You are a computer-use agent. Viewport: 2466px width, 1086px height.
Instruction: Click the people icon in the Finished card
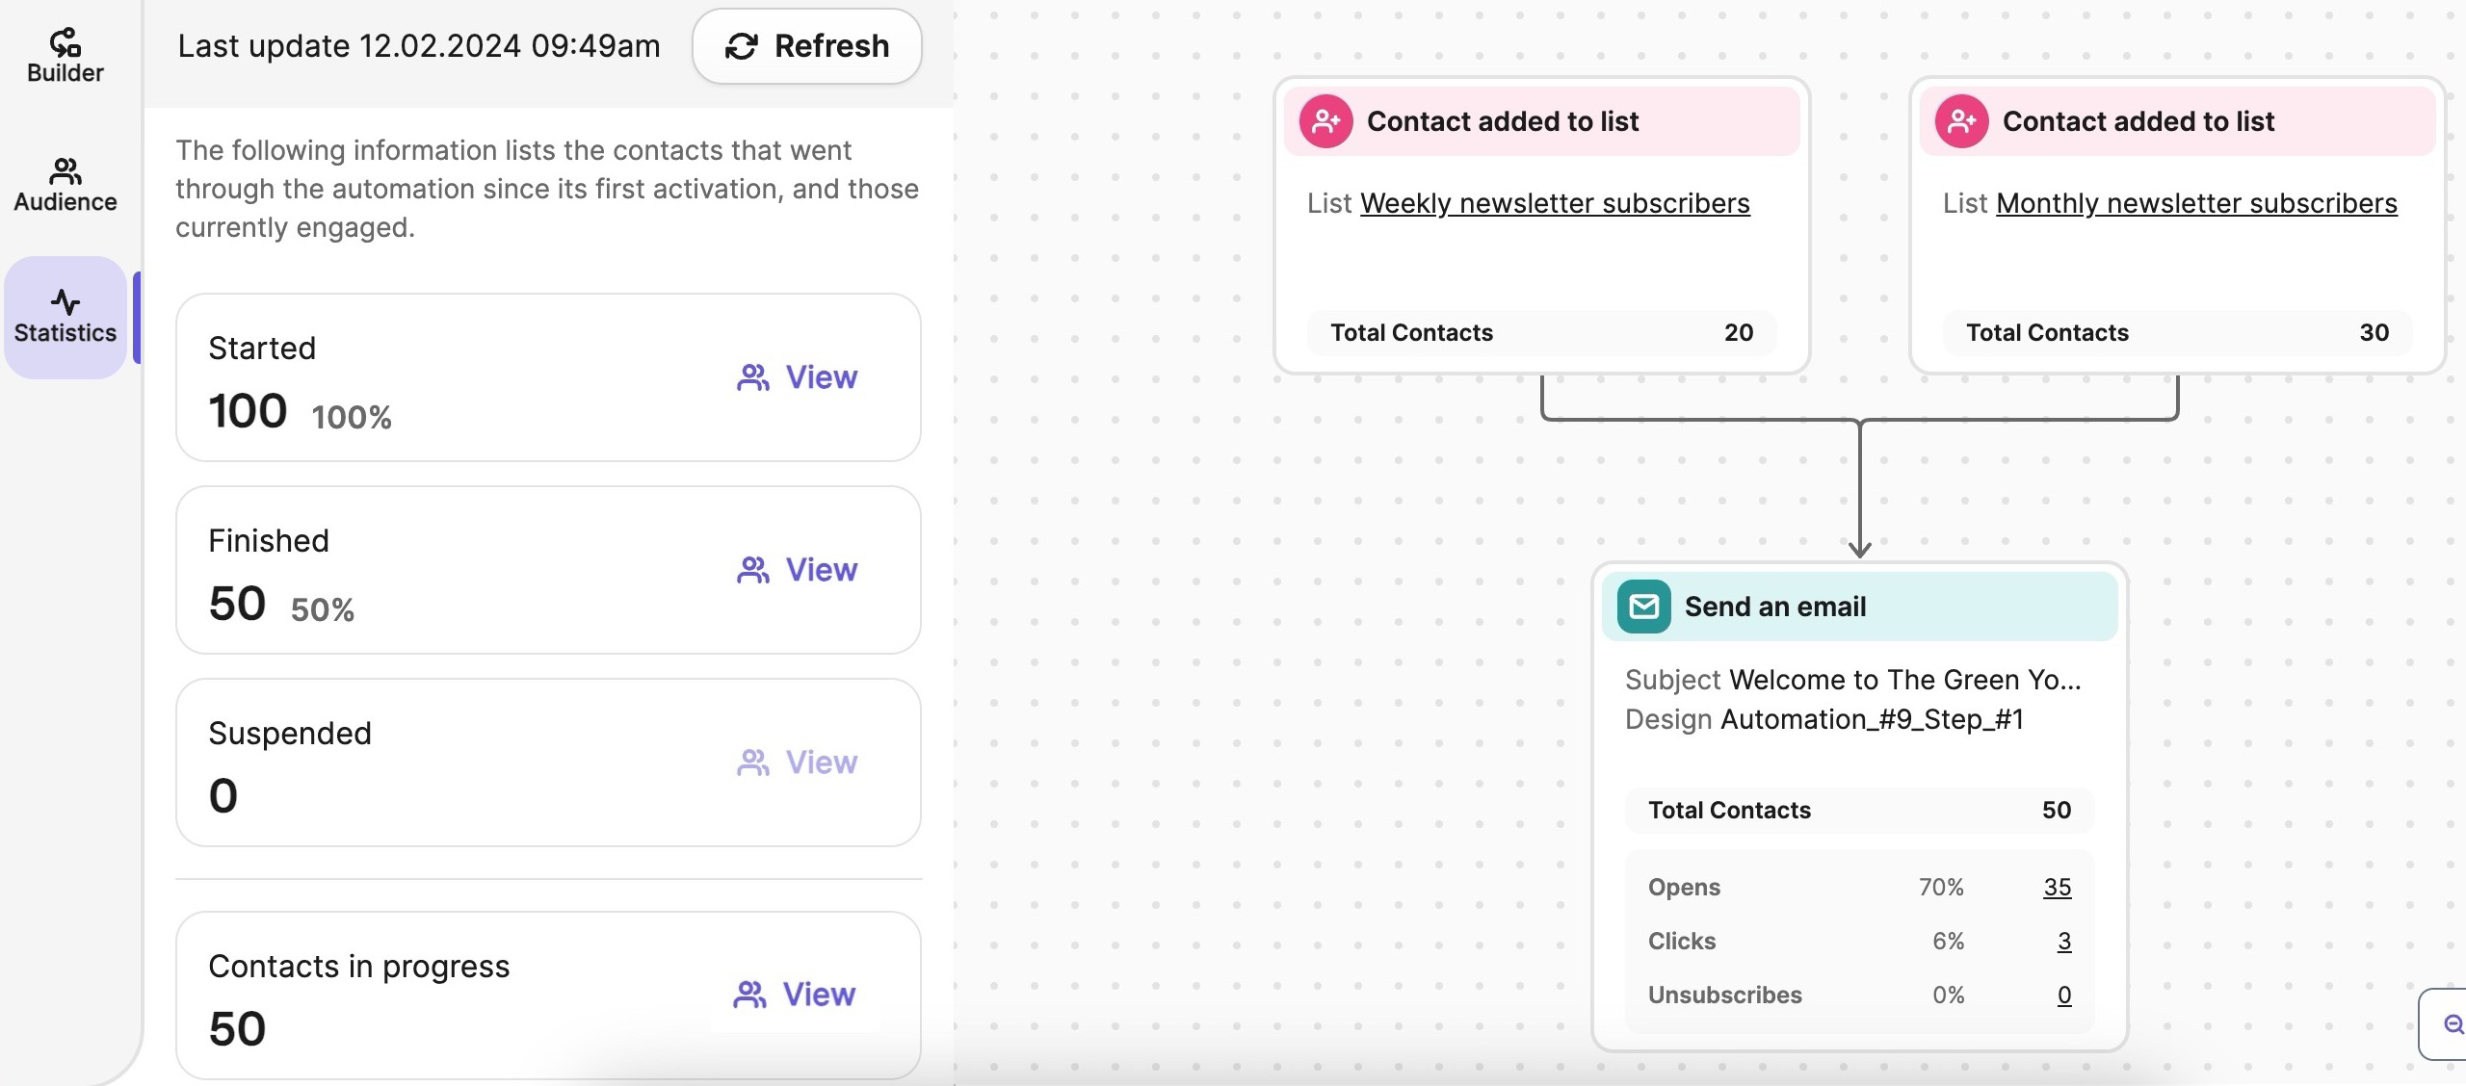click(x=752, y=570)
